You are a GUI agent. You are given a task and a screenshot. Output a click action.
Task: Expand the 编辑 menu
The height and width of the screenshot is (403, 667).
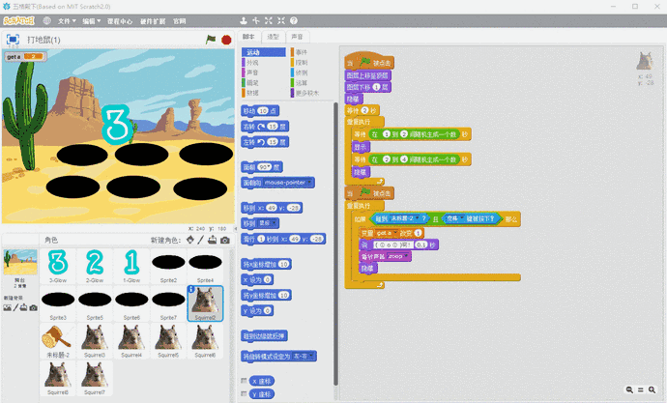[x=92, y=19]
